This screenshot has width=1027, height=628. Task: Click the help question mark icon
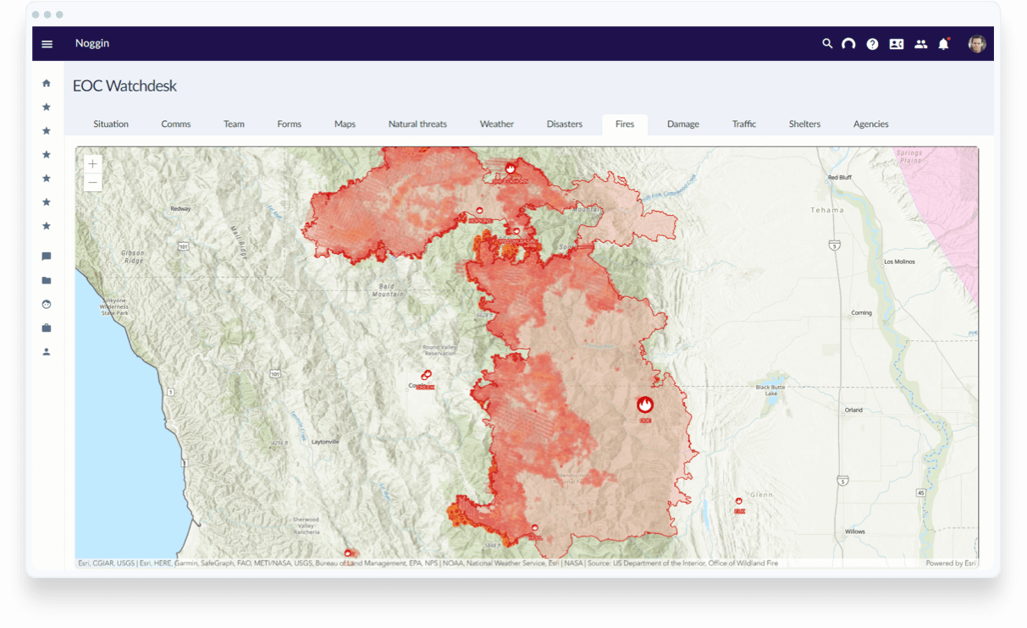[872, 44]
